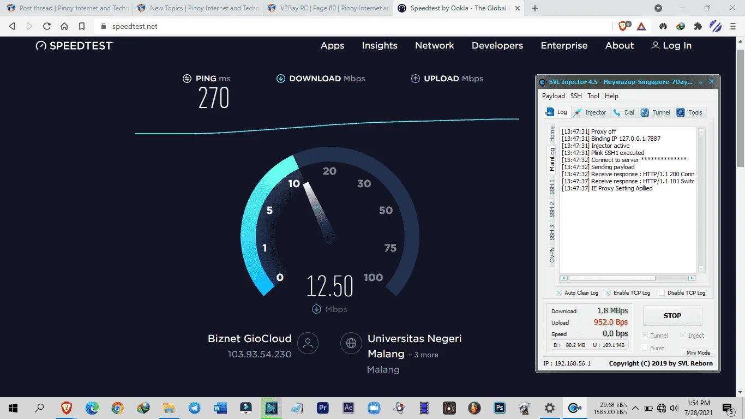Image resolution: width=745 pixels, height=419 pixels.
Task: Click the log scrollbar right arrow
Action: coord(692,278)
